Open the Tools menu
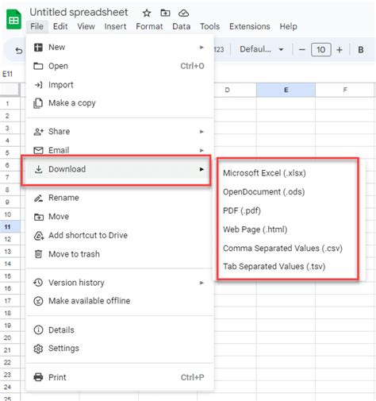376x401 pixels. (x=209, y=26)
